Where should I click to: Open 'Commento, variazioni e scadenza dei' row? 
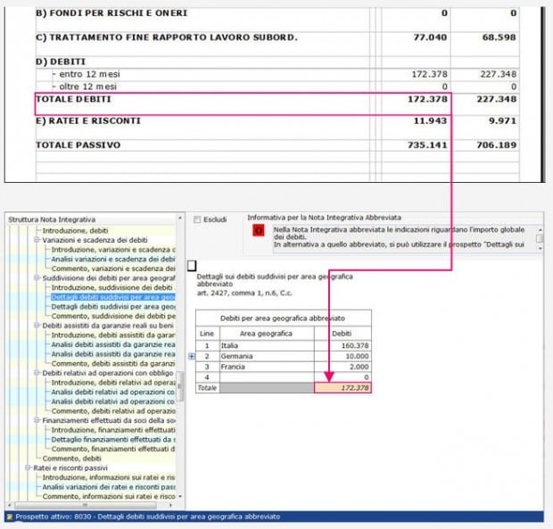tap(113, 269)
